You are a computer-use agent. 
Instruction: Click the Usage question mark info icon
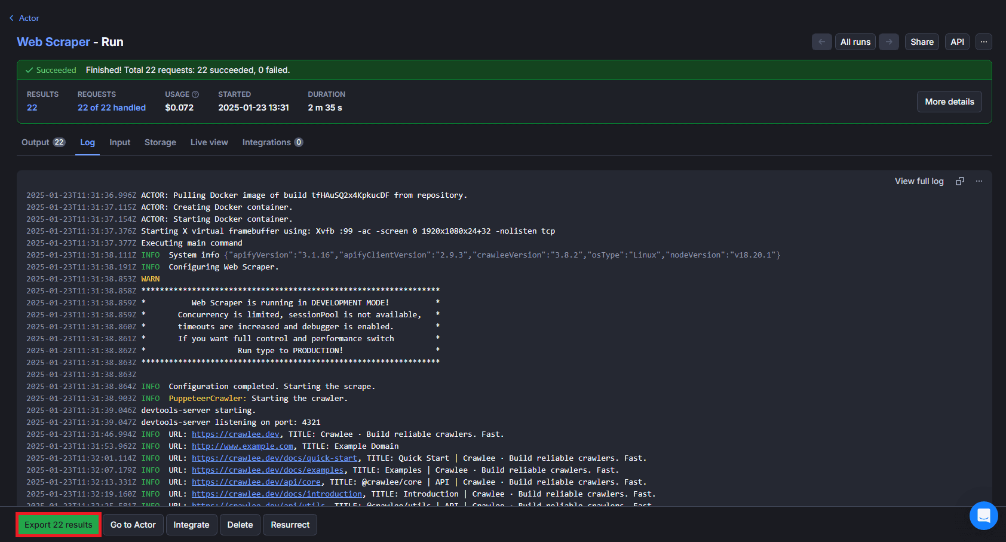[x=195, y=94]
